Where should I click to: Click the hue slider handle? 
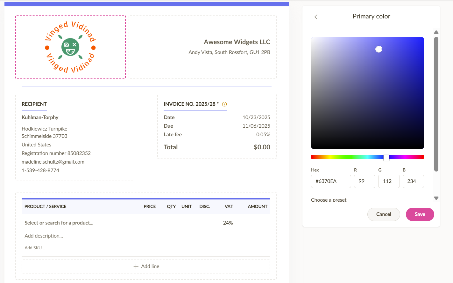click(x=386, y=158)
